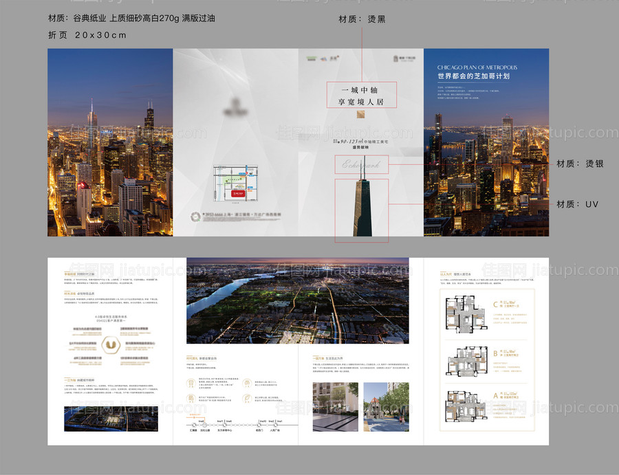The width and height of the screenshot is (619, 475).
Task: Click the 世界都会的芝加哥计划 title
Action: pos(473,76)
